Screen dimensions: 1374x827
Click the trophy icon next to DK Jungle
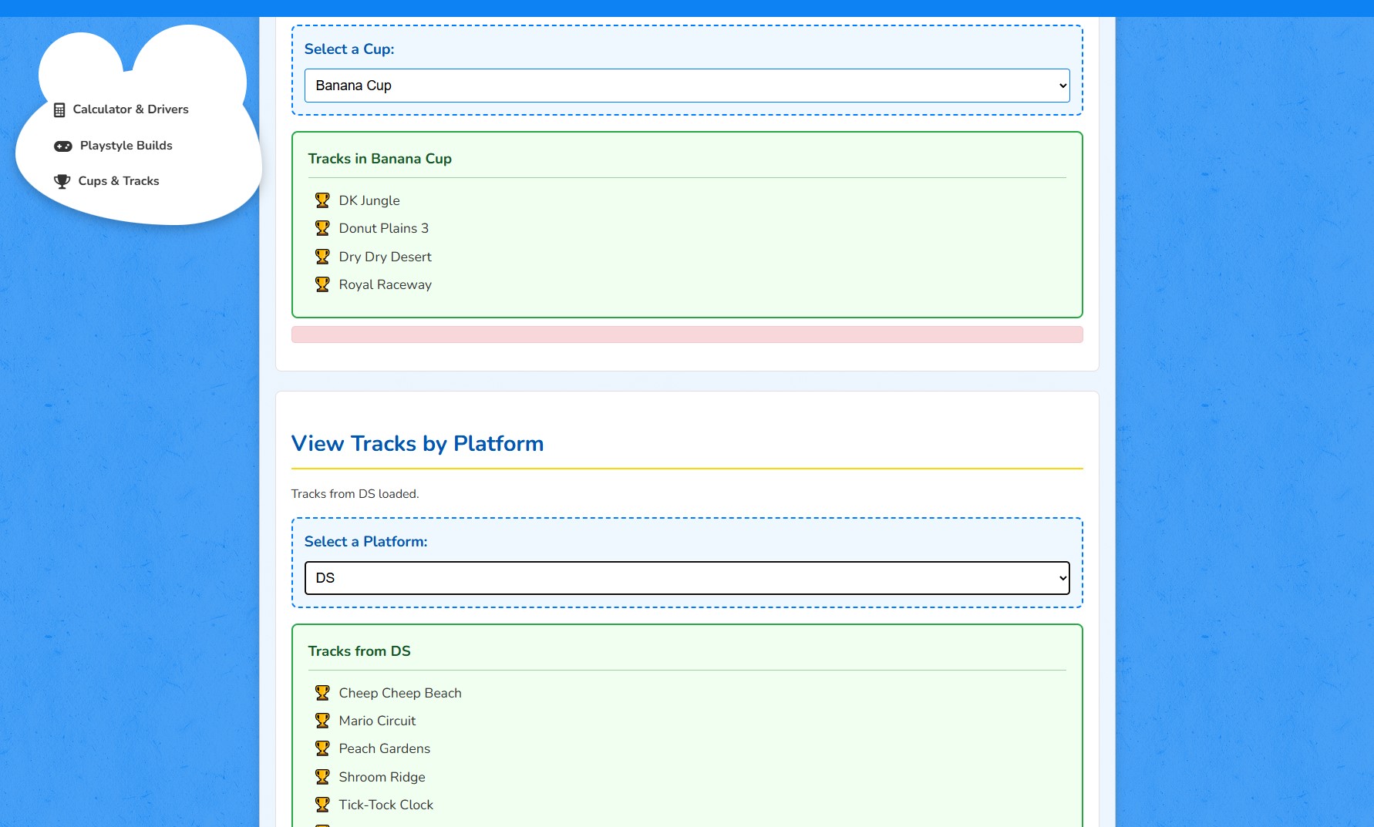point(322,200)
